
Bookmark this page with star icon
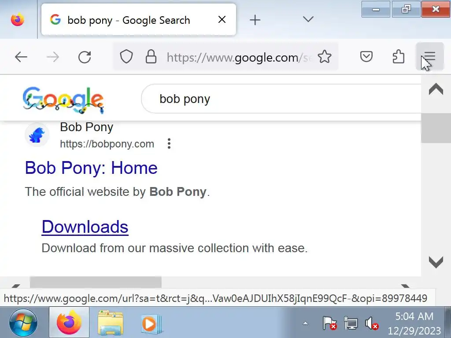pyautogui.click(x=325, y=57)
